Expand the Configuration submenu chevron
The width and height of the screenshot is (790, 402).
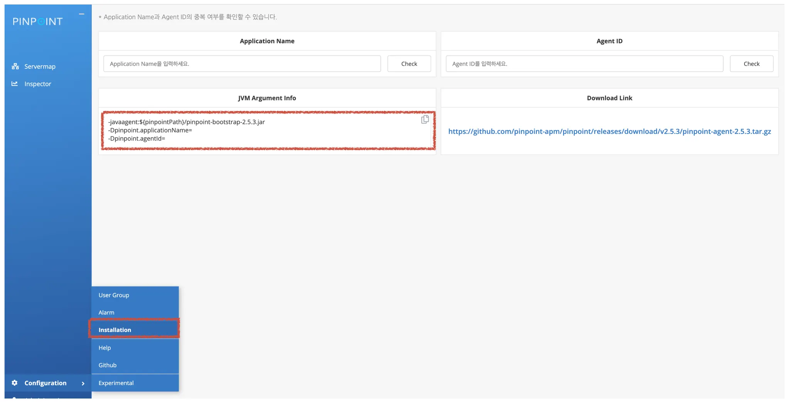point(83,383)
